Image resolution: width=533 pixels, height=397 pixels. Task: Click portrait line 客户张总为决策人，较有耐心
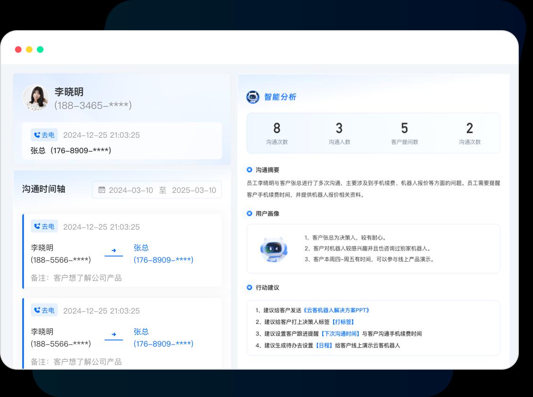(x=345, y=238)
